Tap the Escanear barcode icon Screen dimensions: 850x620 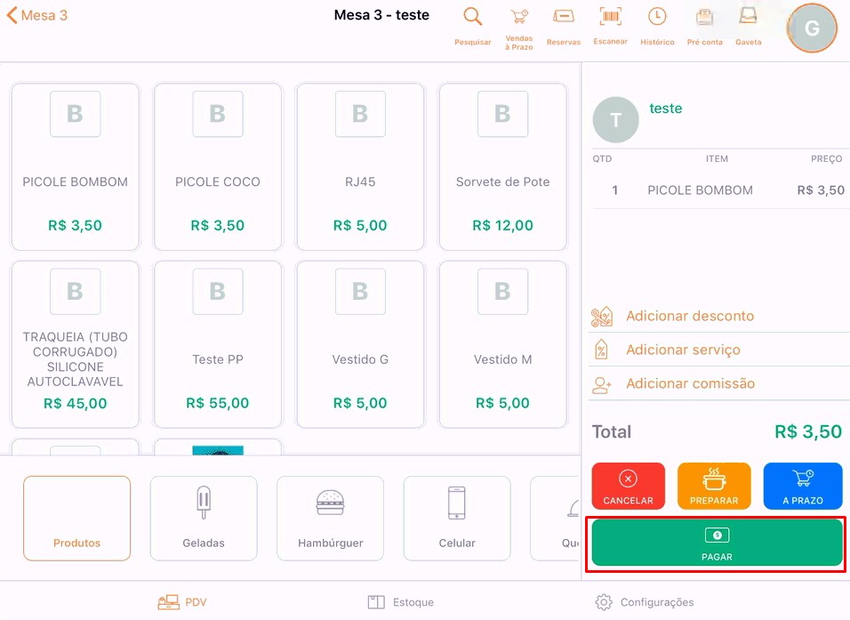pyautogui.click(x=611, y=26)
